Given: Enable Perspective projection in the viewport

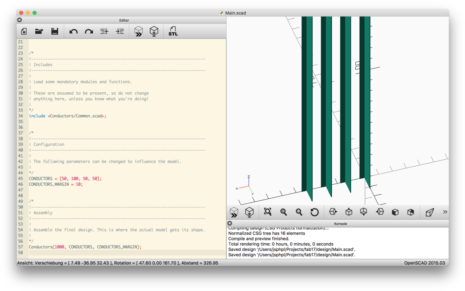Looking at the screenshot, I should pyautogui.click(x=430, y=212).
